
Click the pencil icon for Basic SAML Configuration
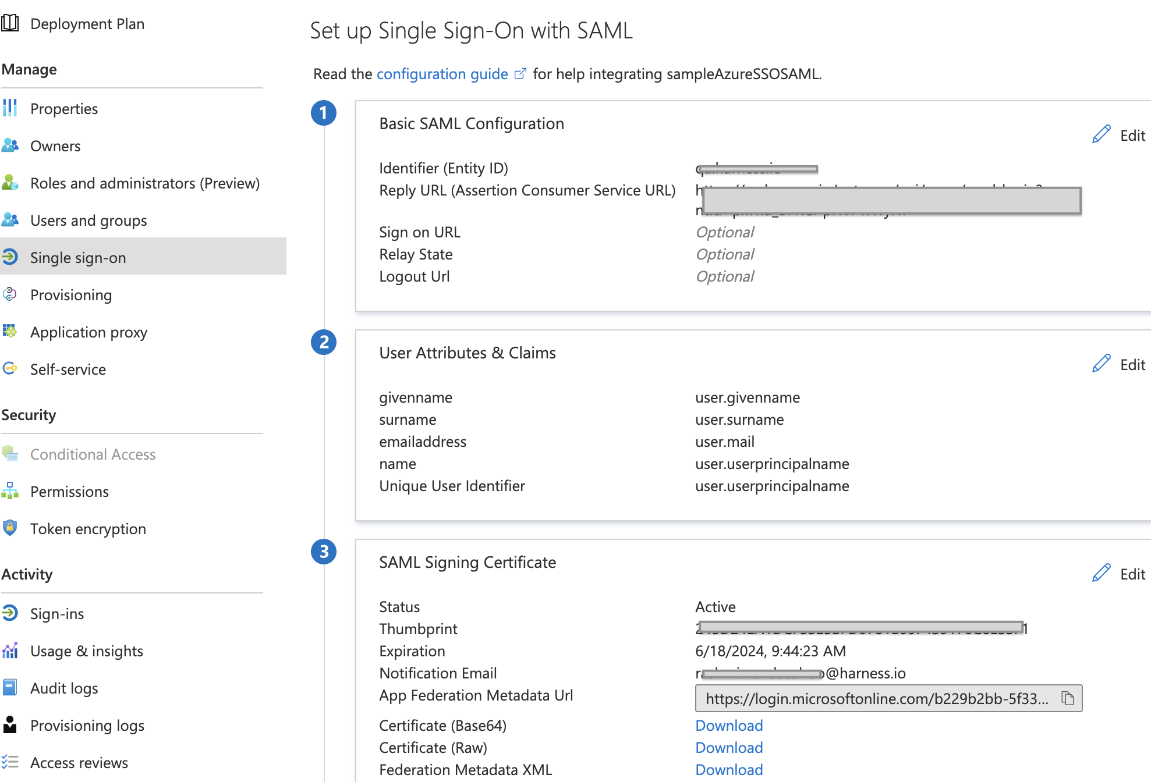(1101, 134)
